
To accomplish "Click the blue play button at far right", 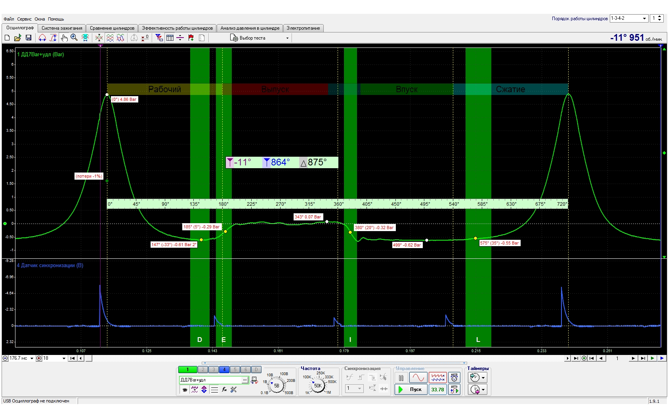I will click(662, 358).
